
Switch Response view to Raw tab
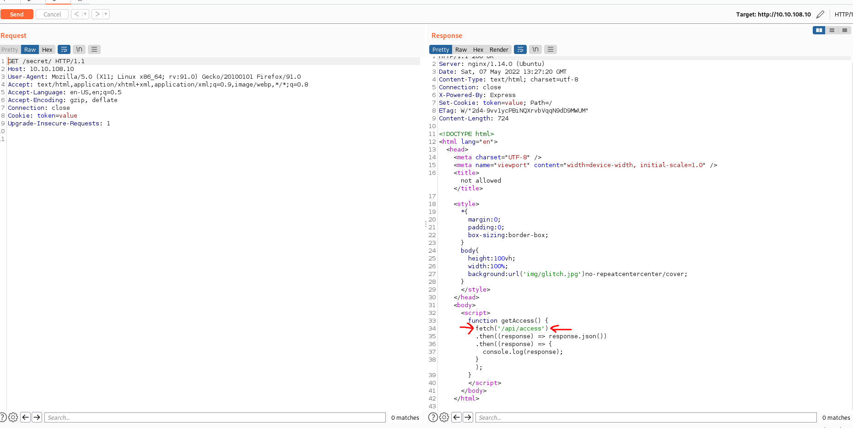click(461, 49)
